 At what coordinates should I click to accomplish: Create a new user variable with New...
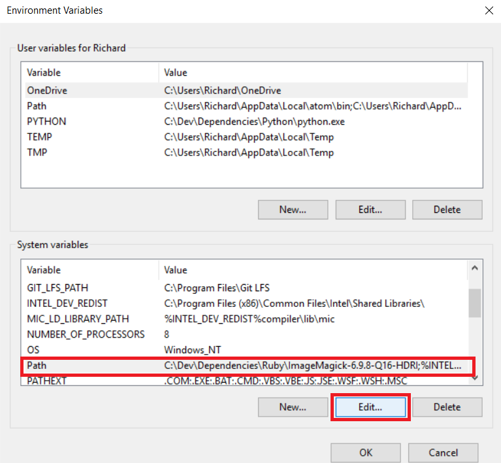[293, 210]
